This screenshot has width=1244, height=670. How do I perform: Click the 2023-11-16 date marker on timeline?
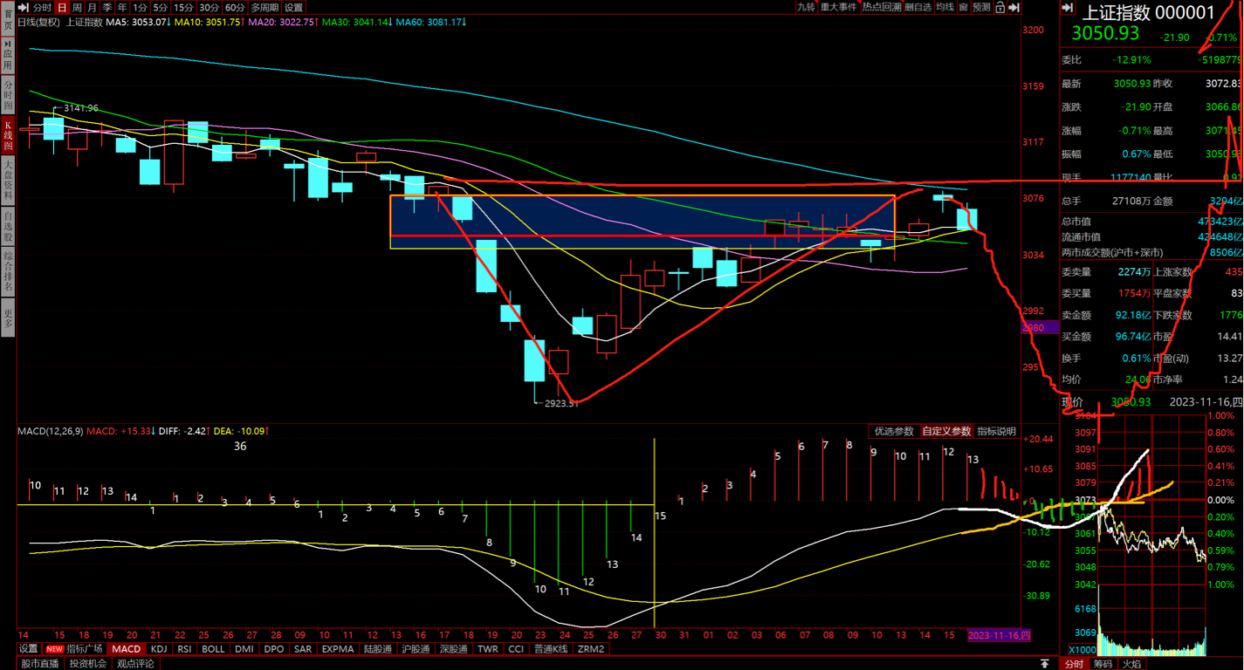(1000, 635)
